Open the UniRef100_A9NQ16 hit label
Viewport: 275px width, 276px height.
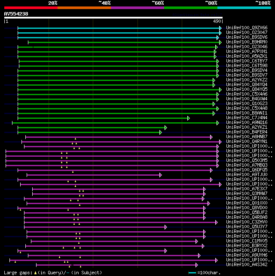coord(247,123)
